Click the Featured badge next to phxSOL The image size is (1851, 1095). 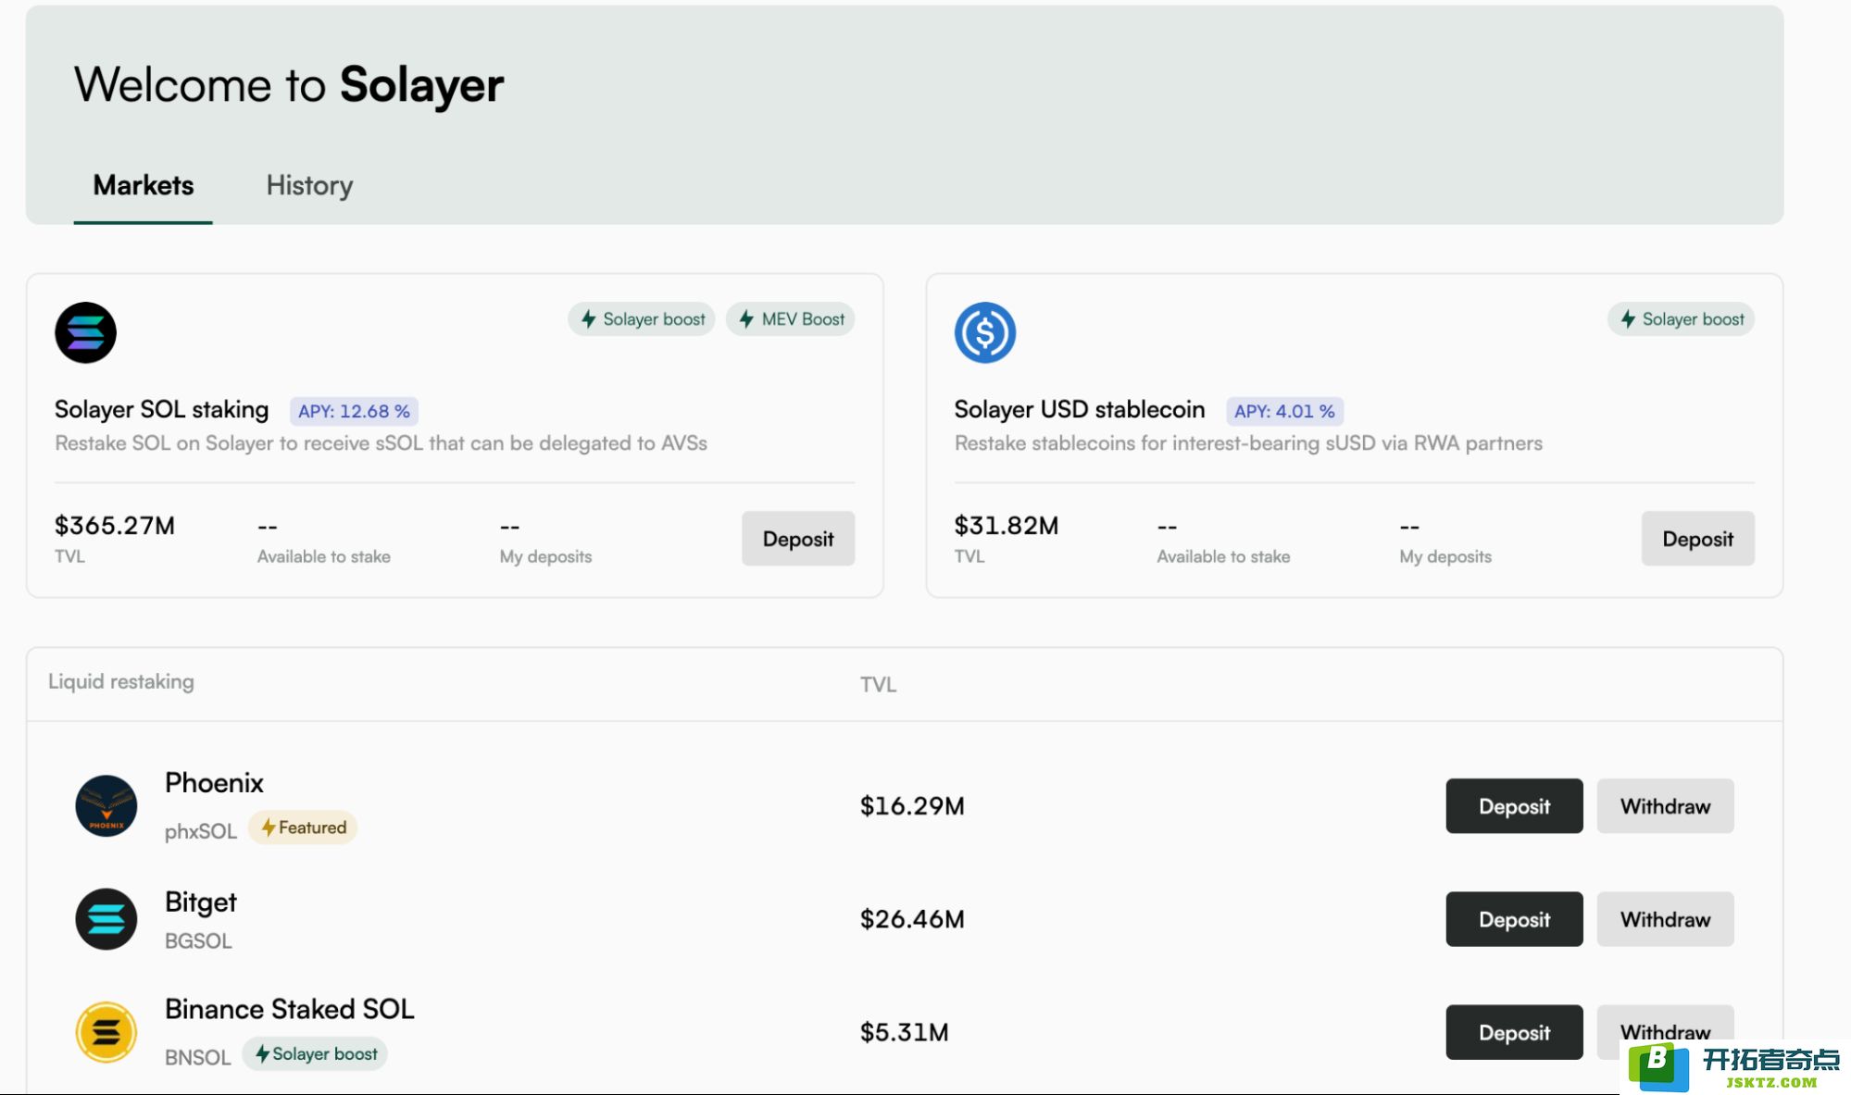pyautogui.click(x=303, y=827)
